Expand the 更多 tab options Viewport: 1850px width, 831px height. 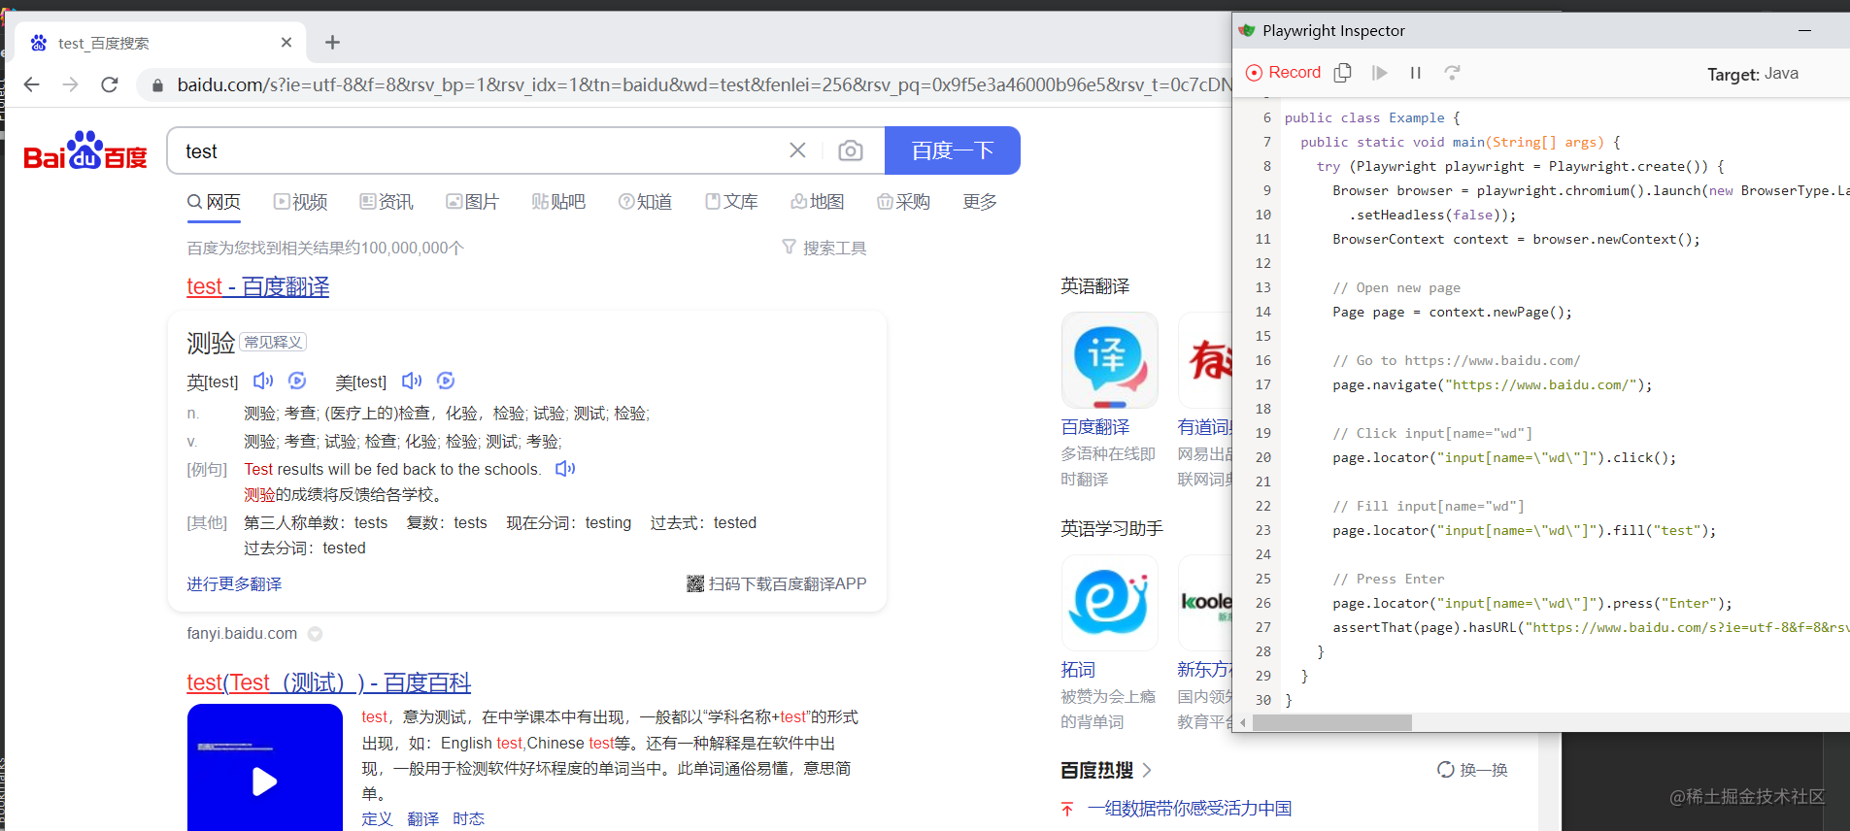tap(980, 202)
